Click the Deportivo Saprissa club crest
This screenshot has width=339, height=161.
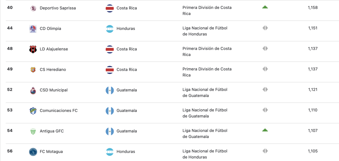tap(33, 8)
